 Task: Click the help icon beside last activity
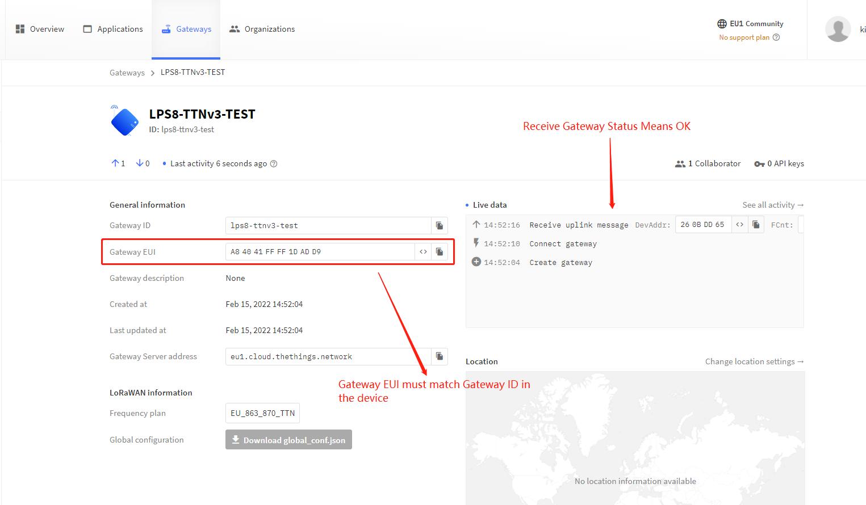(x=274, y=164)
